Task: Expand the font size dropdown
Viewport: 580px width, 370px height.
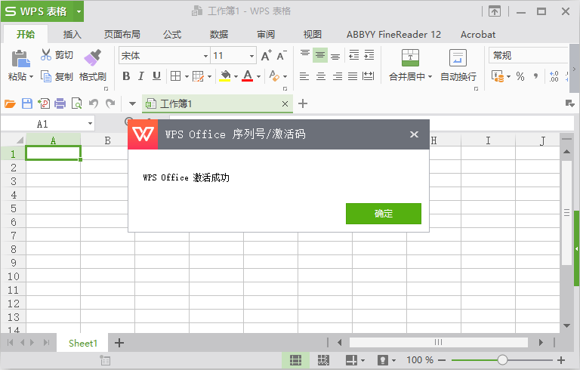Action: coord(251,56)
